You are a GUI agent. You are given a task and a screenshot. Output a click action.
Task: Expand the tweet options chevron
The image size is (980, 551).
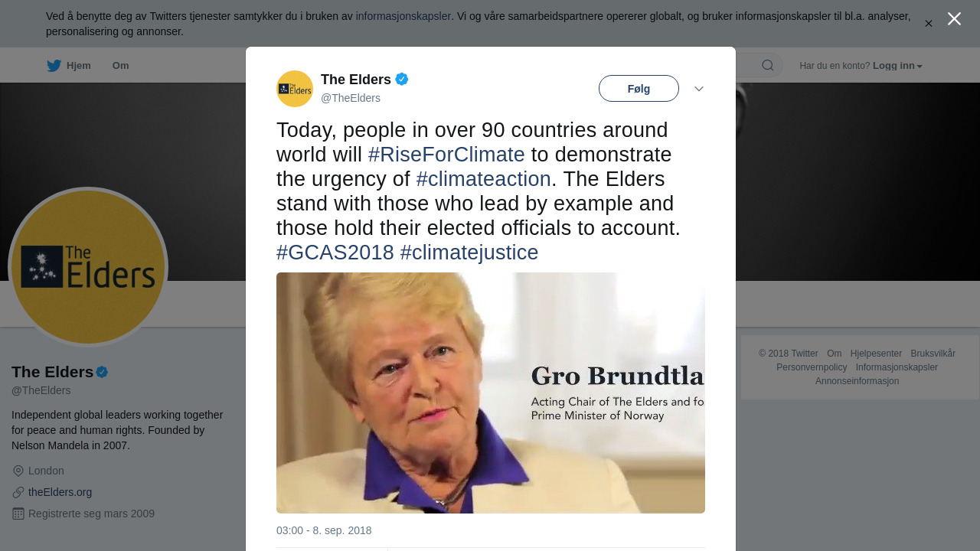click(x=699, y=89)
